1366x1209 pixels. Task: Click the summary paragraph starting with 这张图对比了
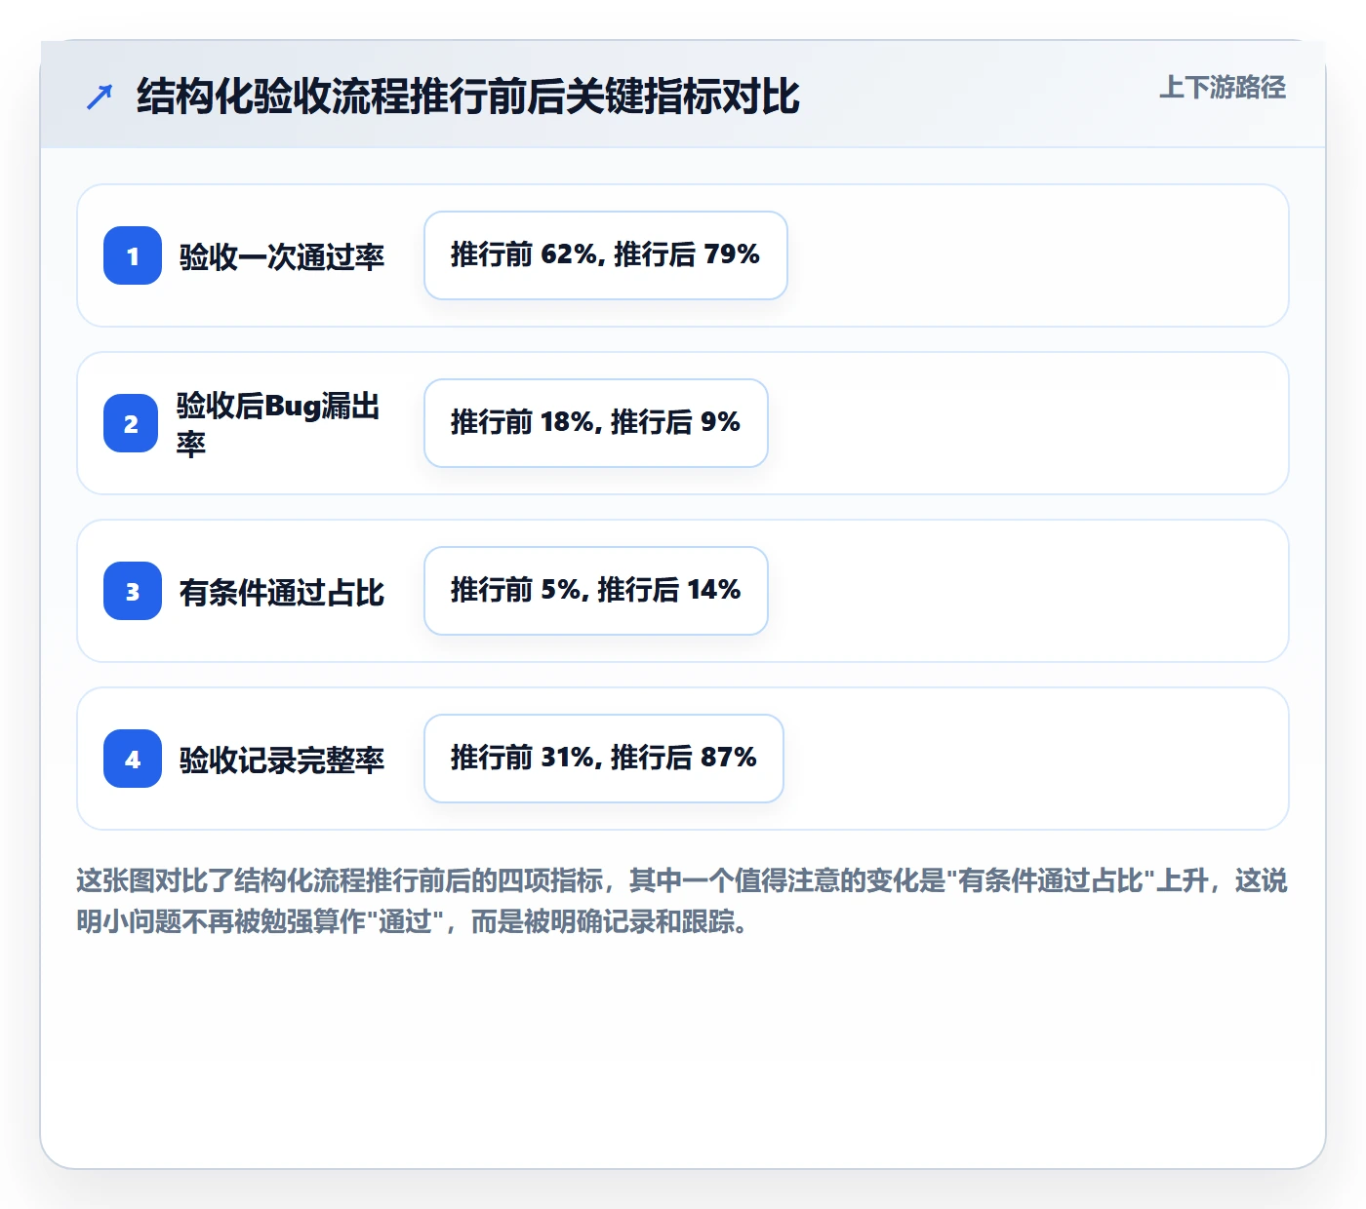[x=682, y=901]
